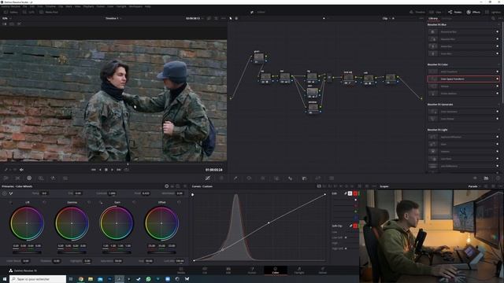
Task: Open the File menu
Action: tap(24, 6)
